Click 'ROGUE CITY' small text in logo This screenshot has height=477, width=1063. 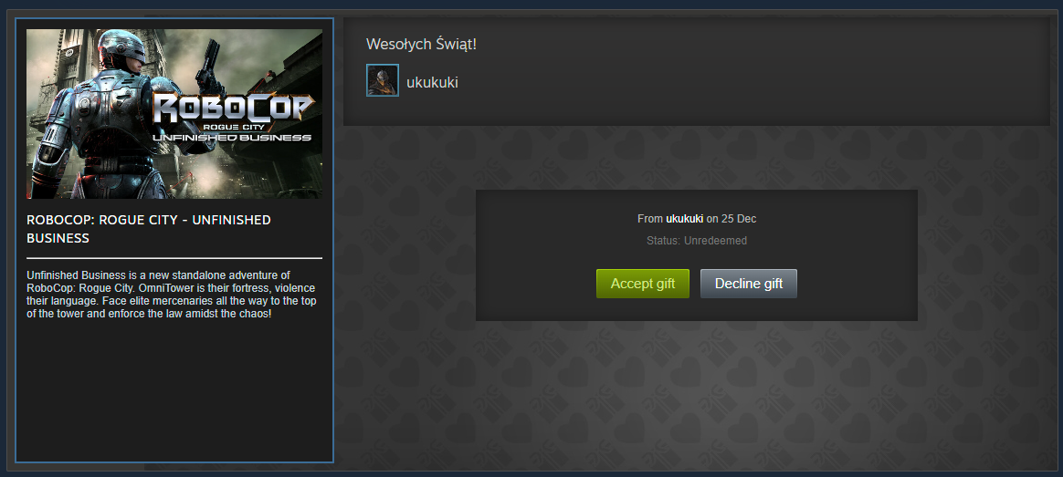(232, 127)
